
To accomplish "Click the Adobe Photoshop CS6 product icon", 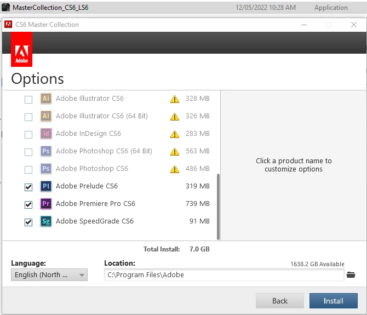I will (46, 169).
